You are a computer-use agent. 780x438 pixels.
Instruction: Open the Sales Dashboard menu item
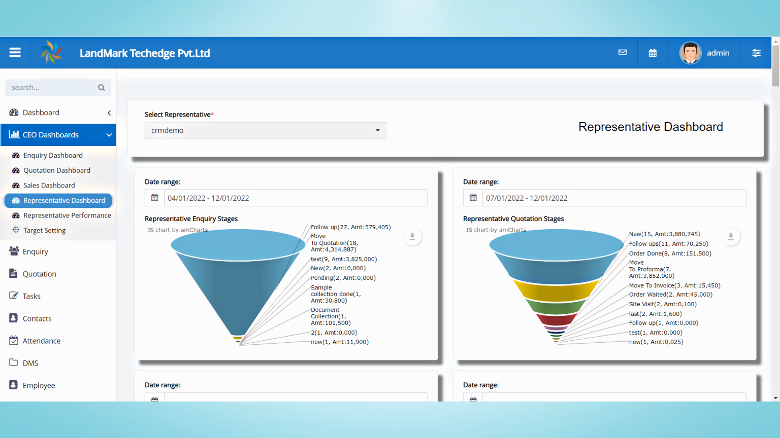(49, 185)
